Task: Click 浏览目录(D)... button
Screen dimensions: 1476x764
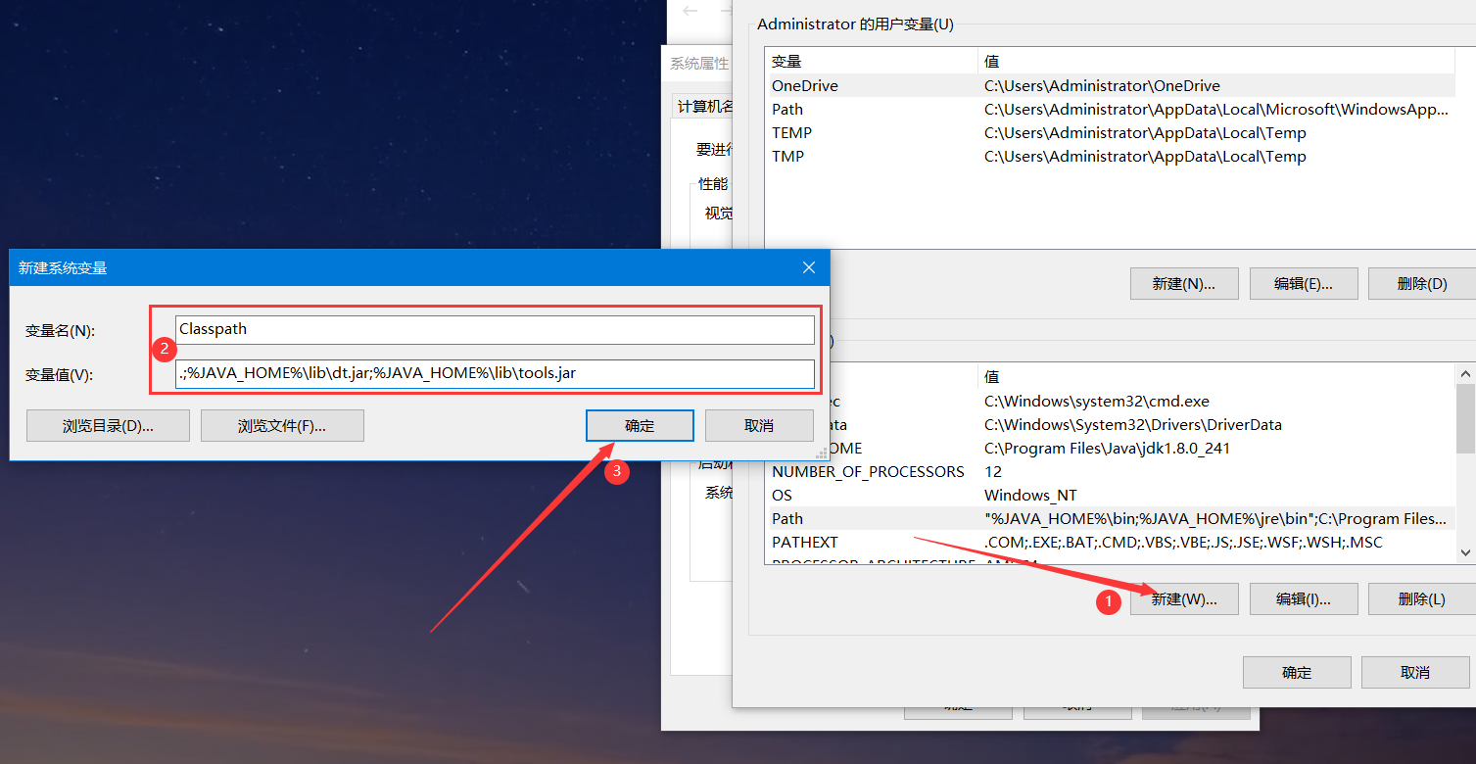Action: (x=108, y=426)
